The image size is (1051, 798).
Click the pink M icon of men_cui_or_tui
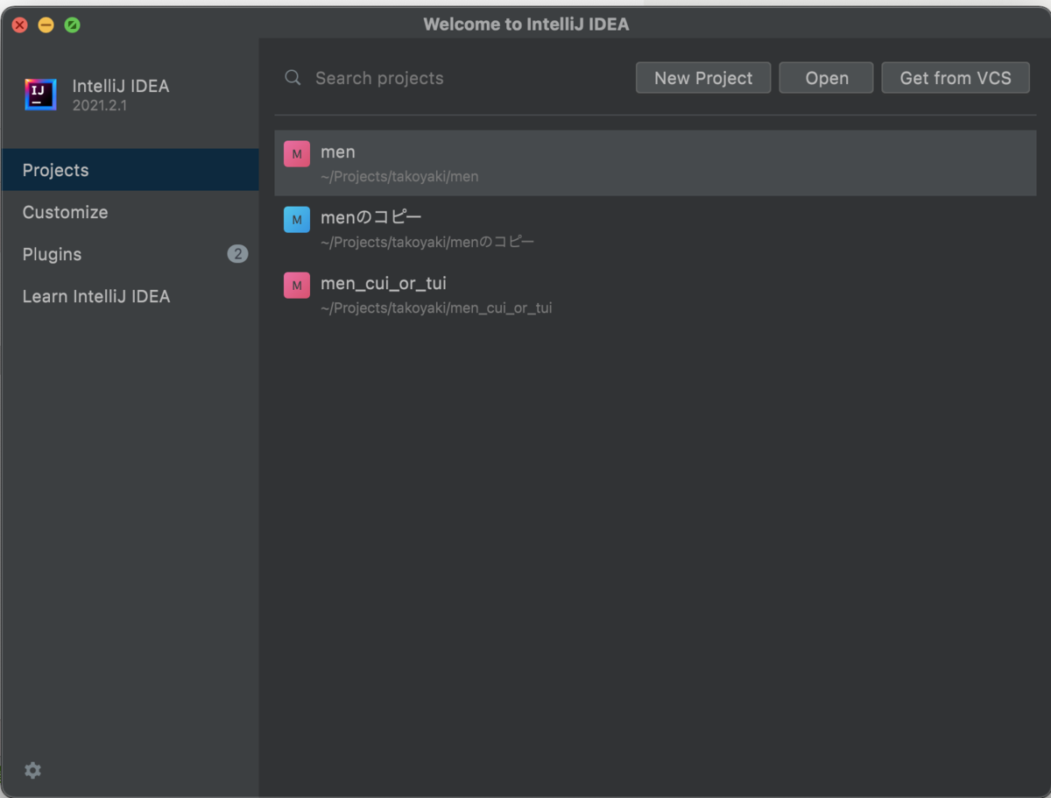point(297,286)
